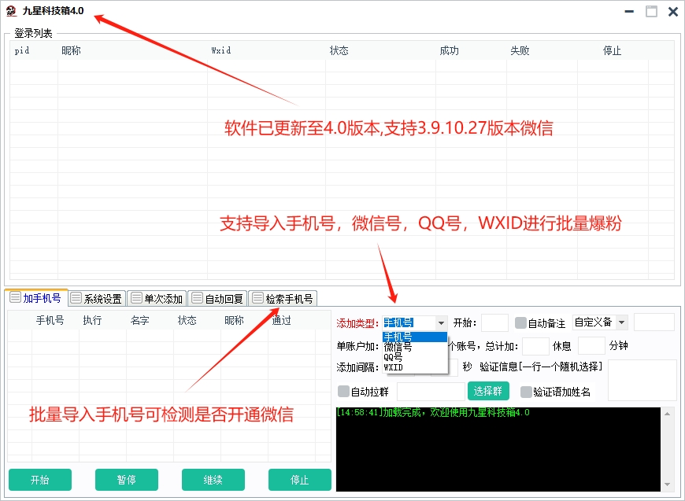Open the 系统设置 tab
The width and height of the screenshot is (685, 501).
click(98, 299)
